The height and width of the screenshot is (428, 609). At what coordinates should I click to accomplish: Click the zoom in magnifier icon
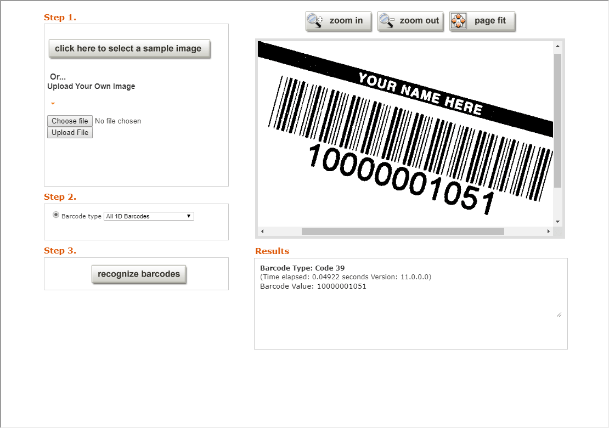point(314,21)
